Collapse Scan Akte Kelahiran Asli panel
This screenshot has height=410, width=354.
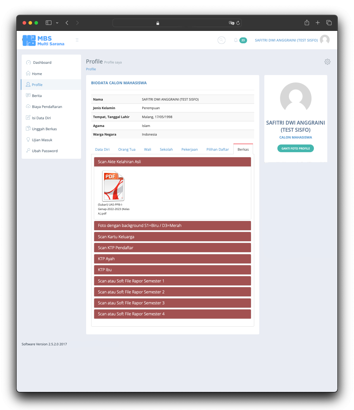(172, 162)
